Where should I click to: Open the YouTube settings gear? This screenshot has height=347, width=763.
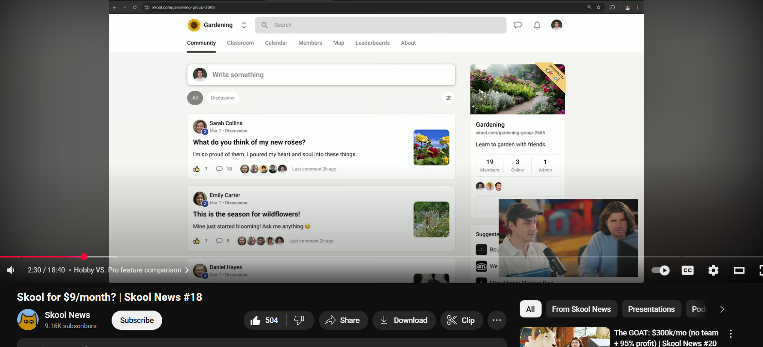[713, 270]
